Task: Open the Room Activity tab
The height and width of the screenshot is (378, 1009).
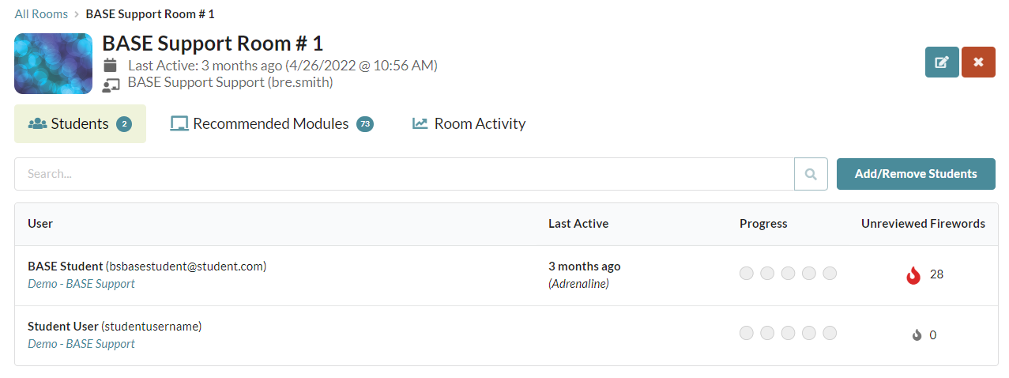Action: click(469, 124)
